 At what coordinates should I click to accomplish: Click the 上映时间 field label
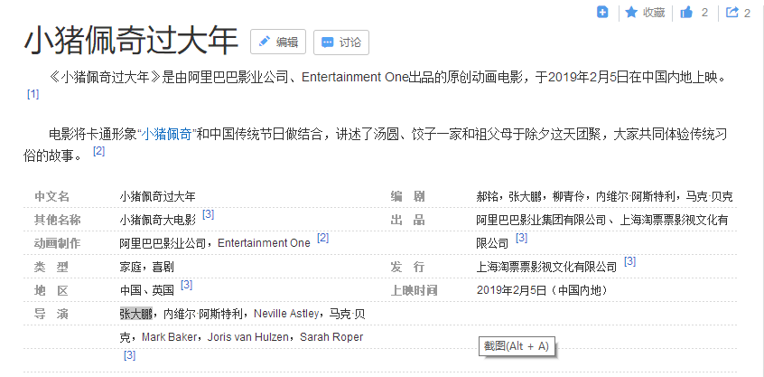tap(414, 291)
